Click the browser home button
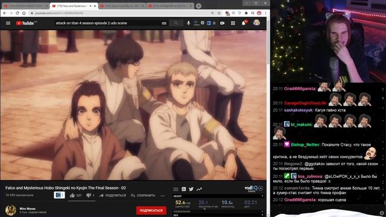 click(24, 13)
